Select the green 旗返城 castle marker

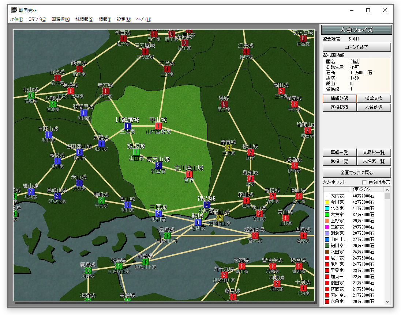(x=136, y=152)
